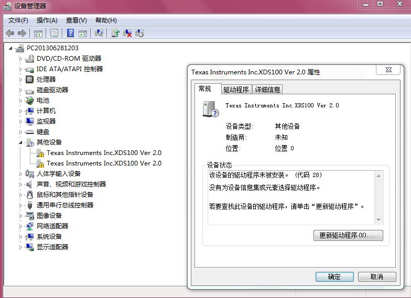Select the DVD/CD-ROM drive icon
Viewport: 411px width, 298px height.
click(x=30, y=59)
